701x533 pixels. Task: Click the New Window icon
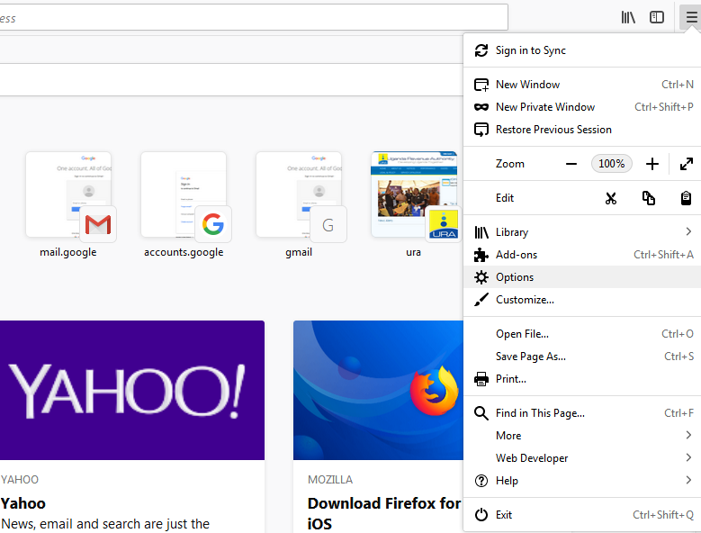pyautogui.click(x=481, y=85)
